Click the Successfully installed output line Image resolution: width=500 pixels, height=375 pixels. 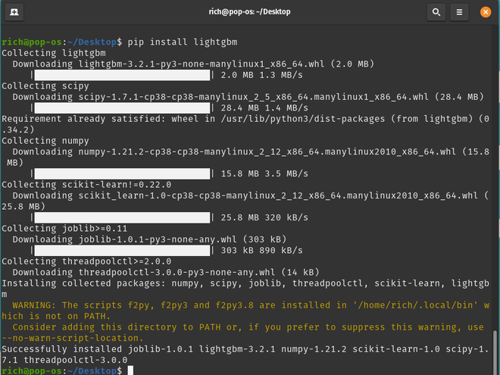245,355
